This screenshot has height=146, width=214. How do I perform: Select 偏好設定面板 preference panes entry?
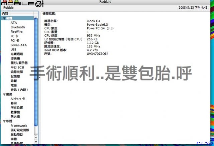20,130
